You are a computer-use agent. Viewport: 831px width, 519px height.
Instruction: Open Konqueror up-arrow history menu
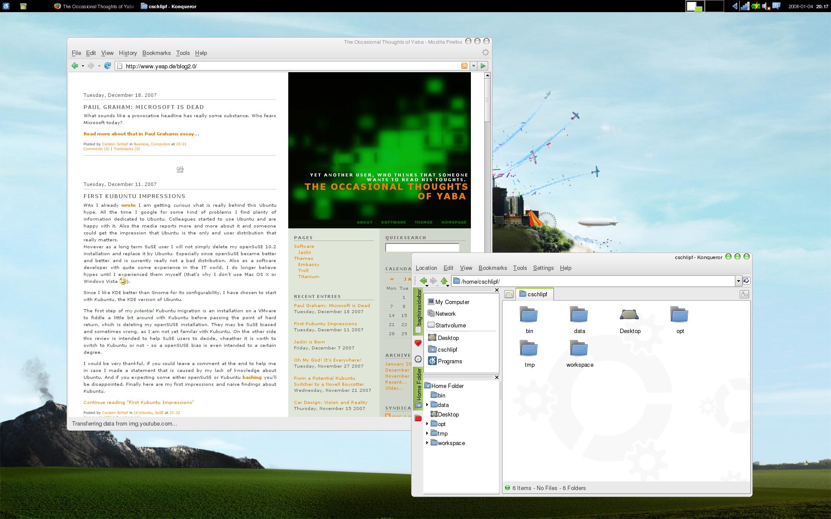tap(448, 286)
